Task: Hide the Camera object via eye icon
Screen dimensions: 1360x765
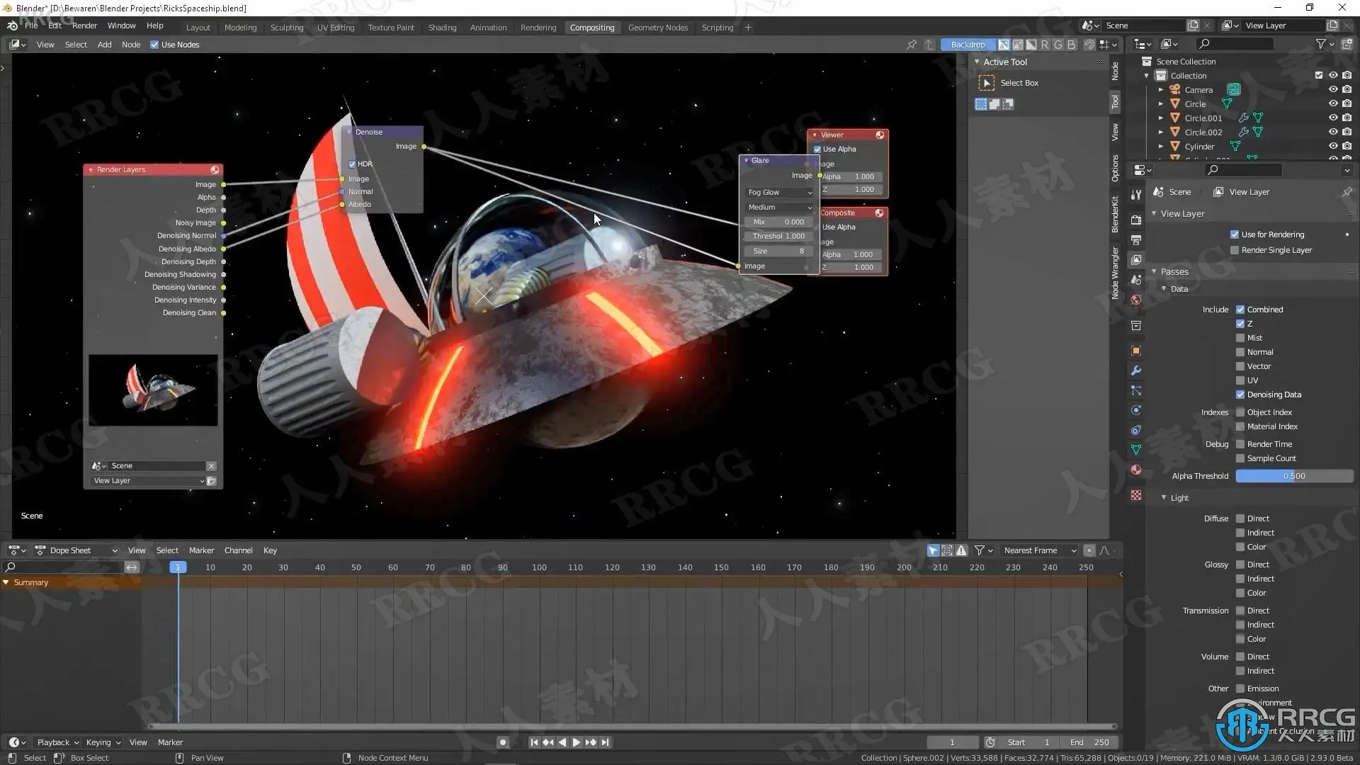Action: click(1332, 90)
